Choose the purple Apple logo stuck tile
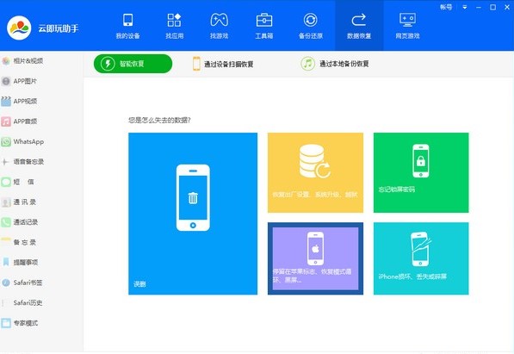This screenshot has height=354, width=514. (x=315, y=258)
